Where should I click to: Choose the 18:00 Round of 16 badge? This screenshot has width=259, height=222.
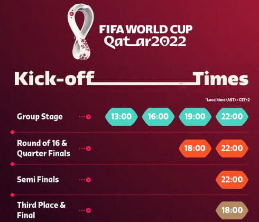(x=195, y=149)
